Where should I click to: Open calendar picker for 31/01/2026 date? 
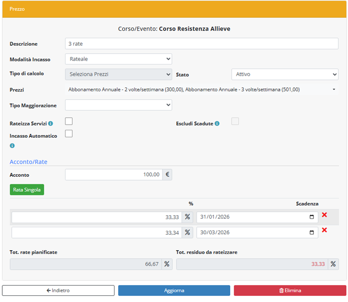(312, 217)
